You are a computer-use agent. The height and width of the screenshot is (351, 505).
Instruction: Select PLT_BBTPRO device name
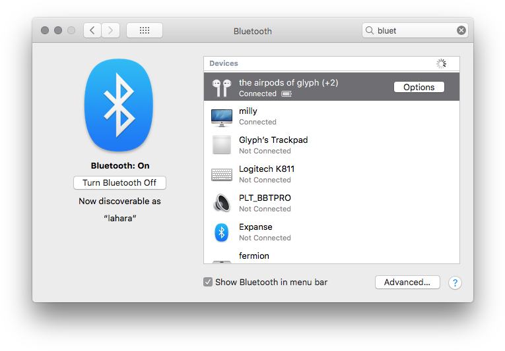(265, 198)
